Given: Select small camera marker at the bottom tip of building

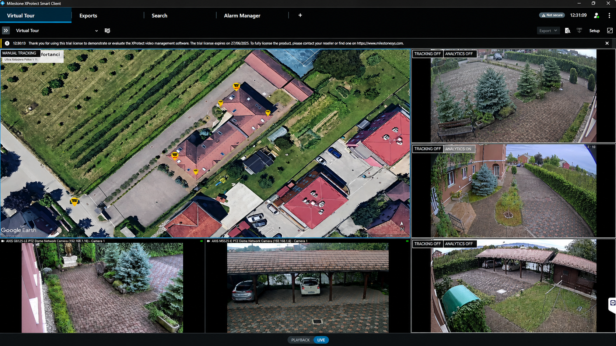Looking at the screenshot, I should click(x=196, y=172).
